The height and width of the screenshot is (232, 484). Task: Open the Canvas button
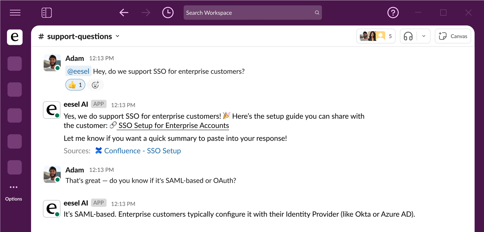click(453, 36)
